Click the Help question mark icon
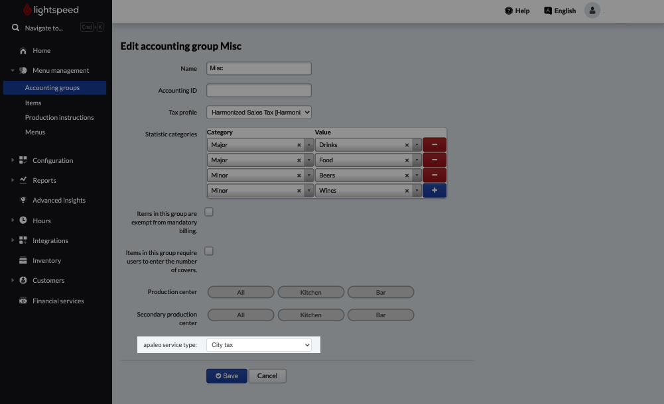The height and width of the screenshot is (404, 664). click(509, 11)
